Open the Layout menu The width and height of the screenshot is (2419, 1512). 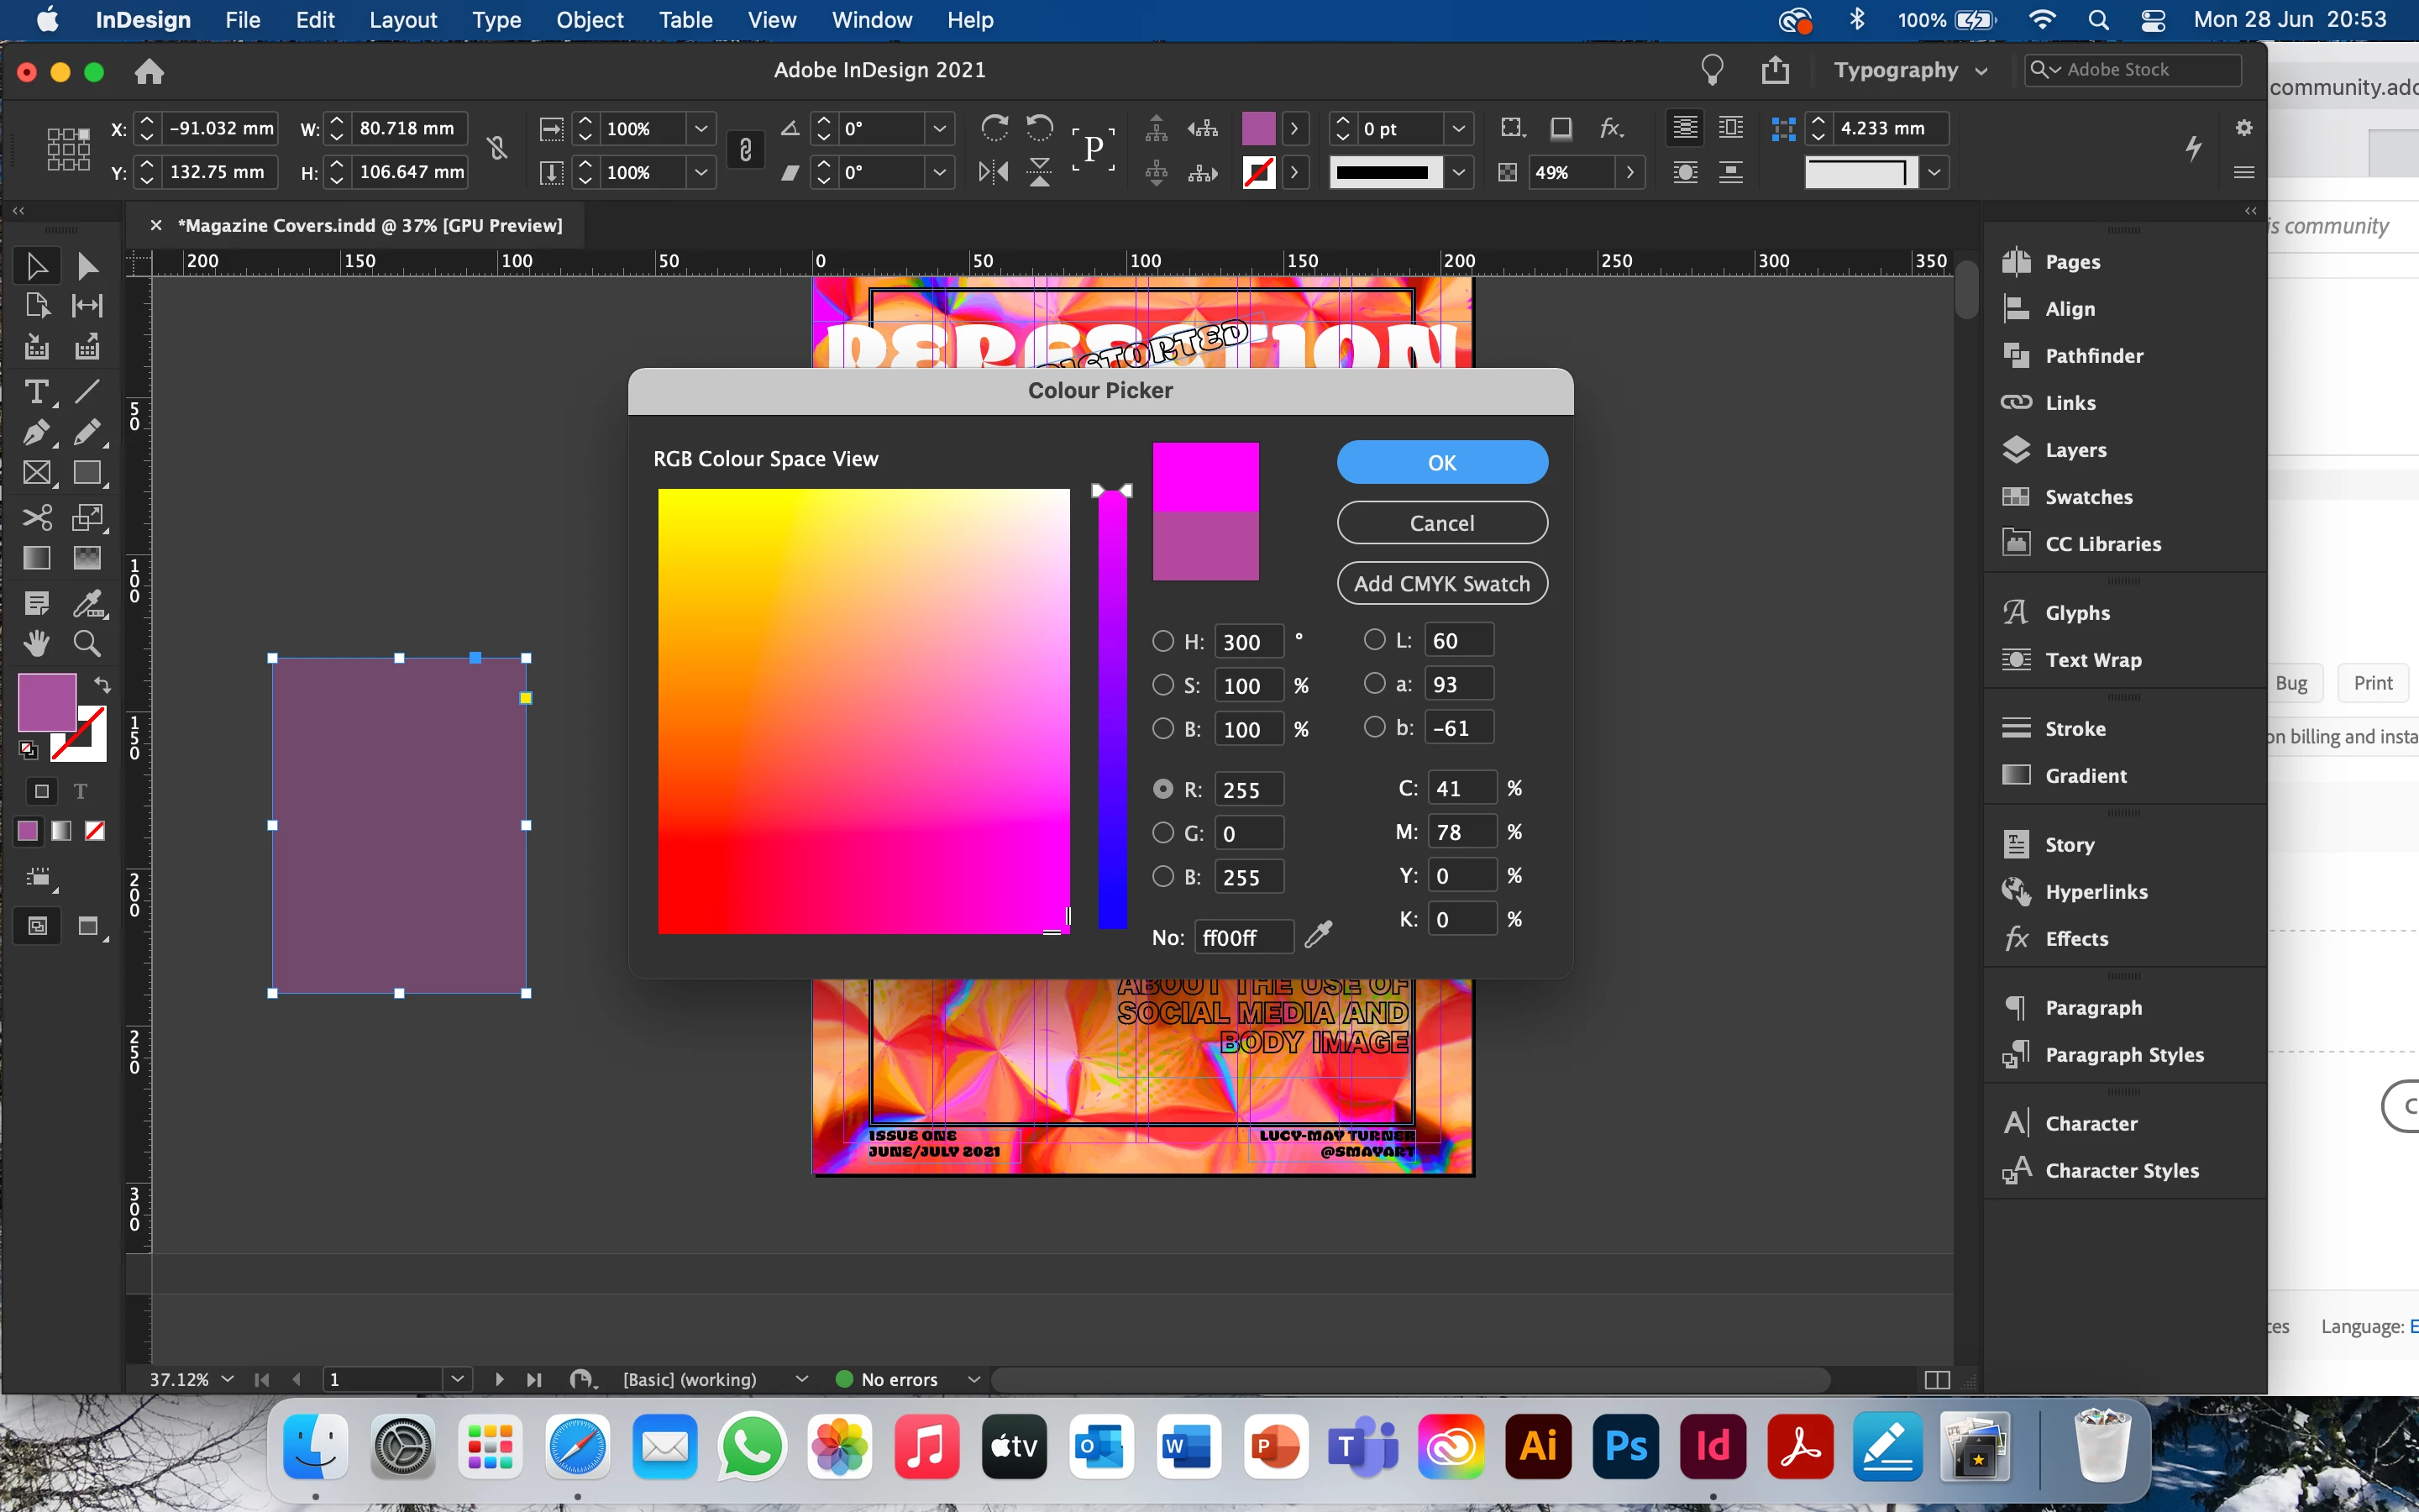[403, 20]
